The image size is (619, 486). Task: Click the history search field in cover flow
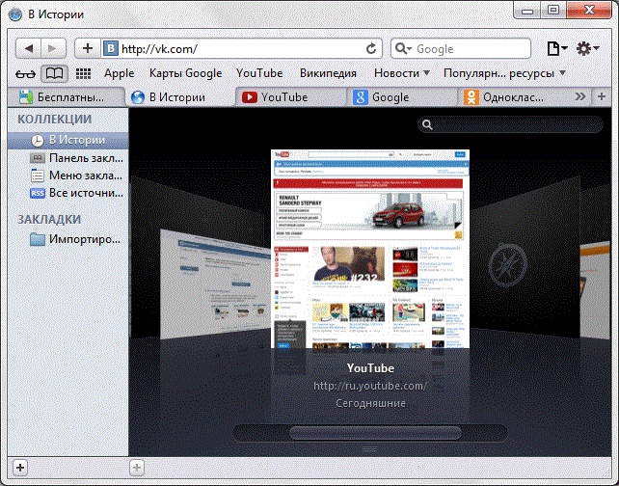click(510, 124)
